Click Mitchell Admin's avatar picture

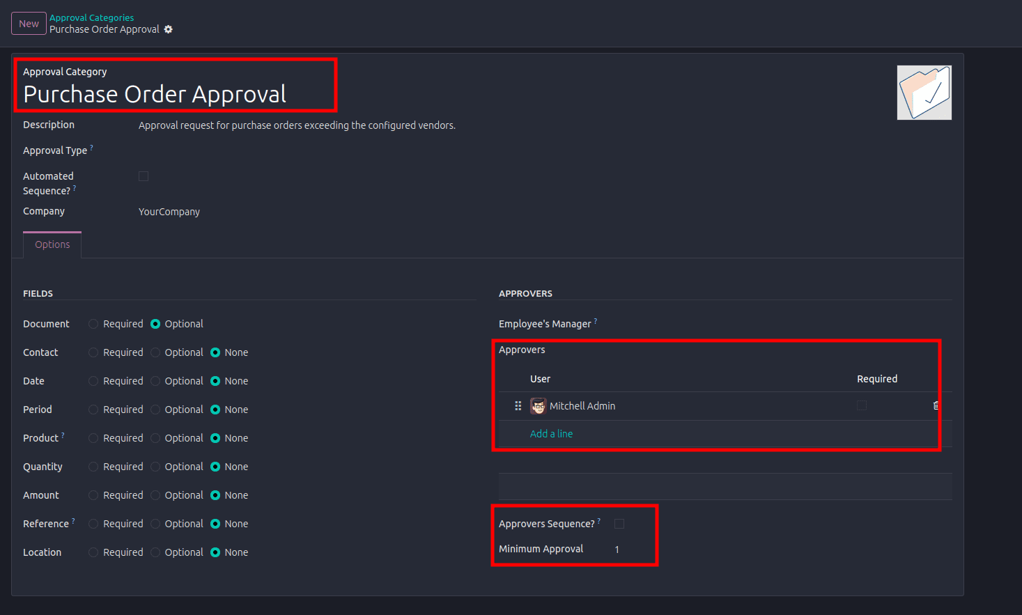click(x=538, y=406)
